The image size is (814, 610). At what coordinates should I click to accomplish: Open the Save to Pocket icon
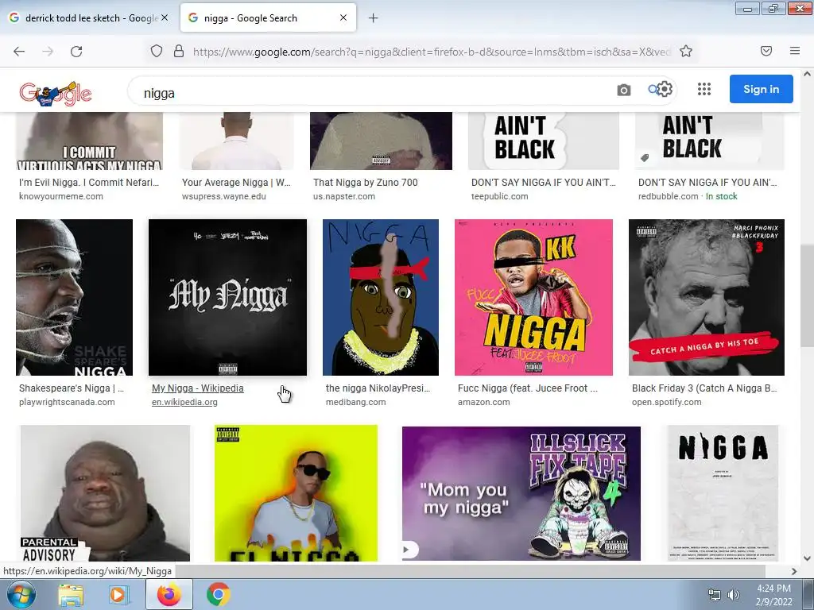(x=766, y=51)
